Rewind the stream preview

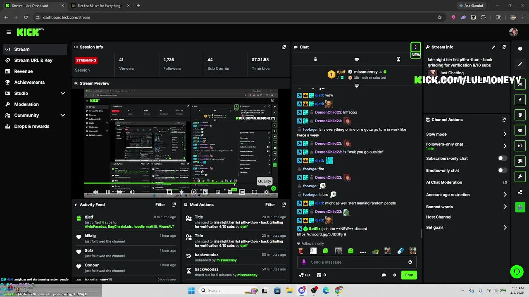point(95,192)
